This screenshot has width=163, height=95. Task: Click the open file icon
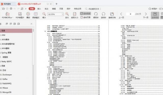point(4,9)
